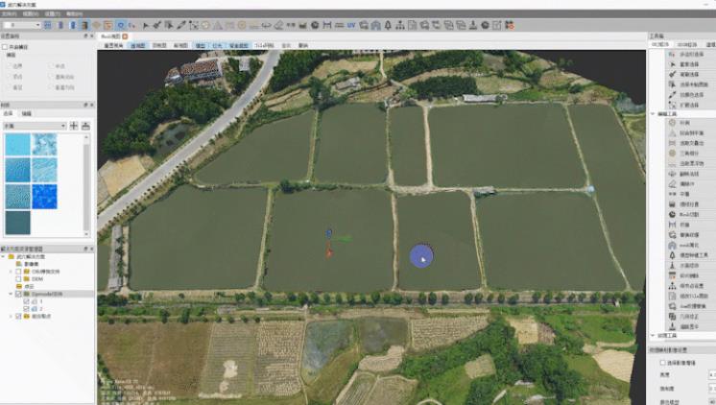Switch to the Mesh视图 document tab
716x405 pixels.
click(110, 36)
